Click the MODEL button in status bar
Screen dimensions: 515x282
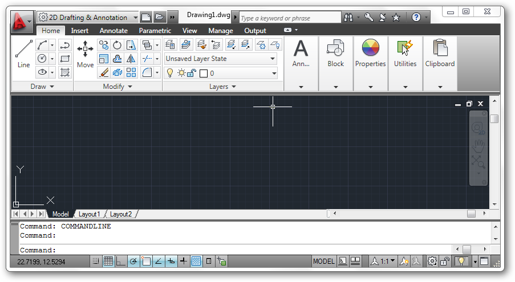pyautogui.click(x=323, y=261)
